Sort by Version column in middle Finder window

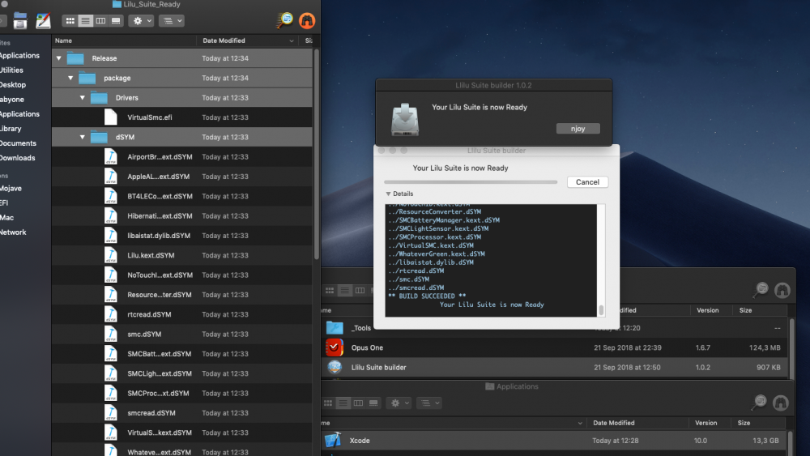click(x=707, y=310)
